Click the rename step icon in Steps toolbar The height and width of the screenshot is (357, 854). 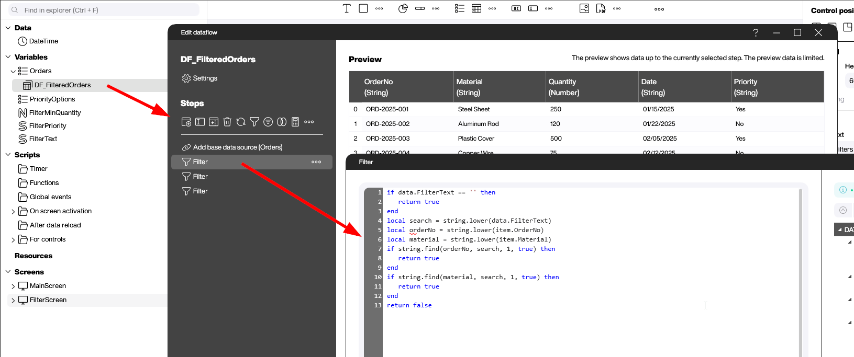tap(200, 122)
